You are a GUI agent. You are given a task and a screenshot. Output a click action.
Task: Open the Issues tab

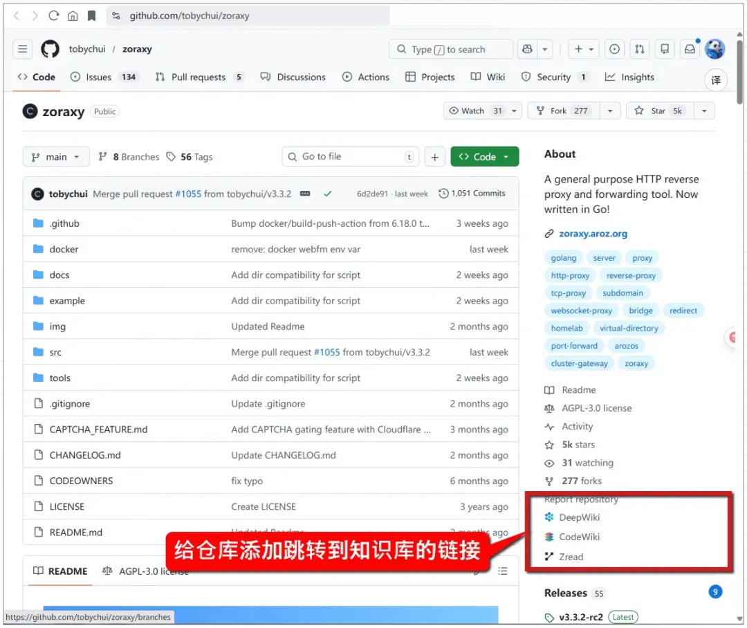(x=104, y=77)
